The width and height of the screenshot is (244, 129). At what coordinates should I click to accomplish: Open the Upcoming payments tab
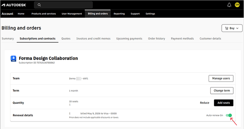click(129, 39)
